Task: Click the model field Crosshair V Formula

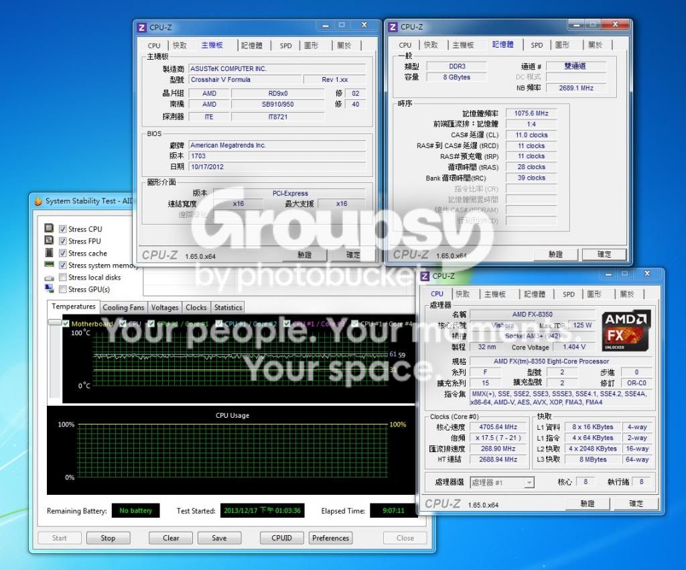Action: pos(245,80)
